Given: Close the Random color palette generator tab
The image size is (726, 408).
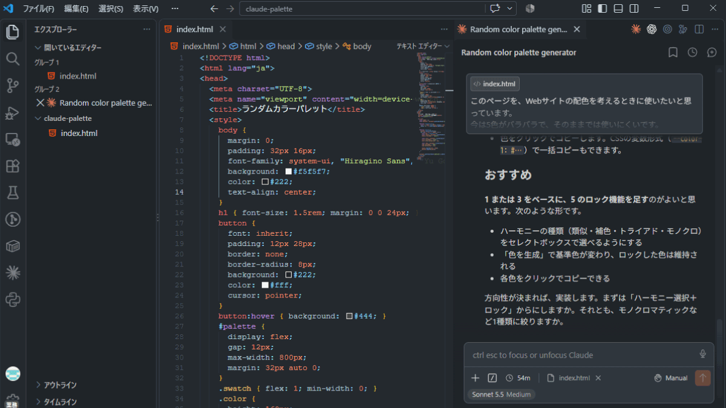Looking at the screenshot, I should point(577,29).
